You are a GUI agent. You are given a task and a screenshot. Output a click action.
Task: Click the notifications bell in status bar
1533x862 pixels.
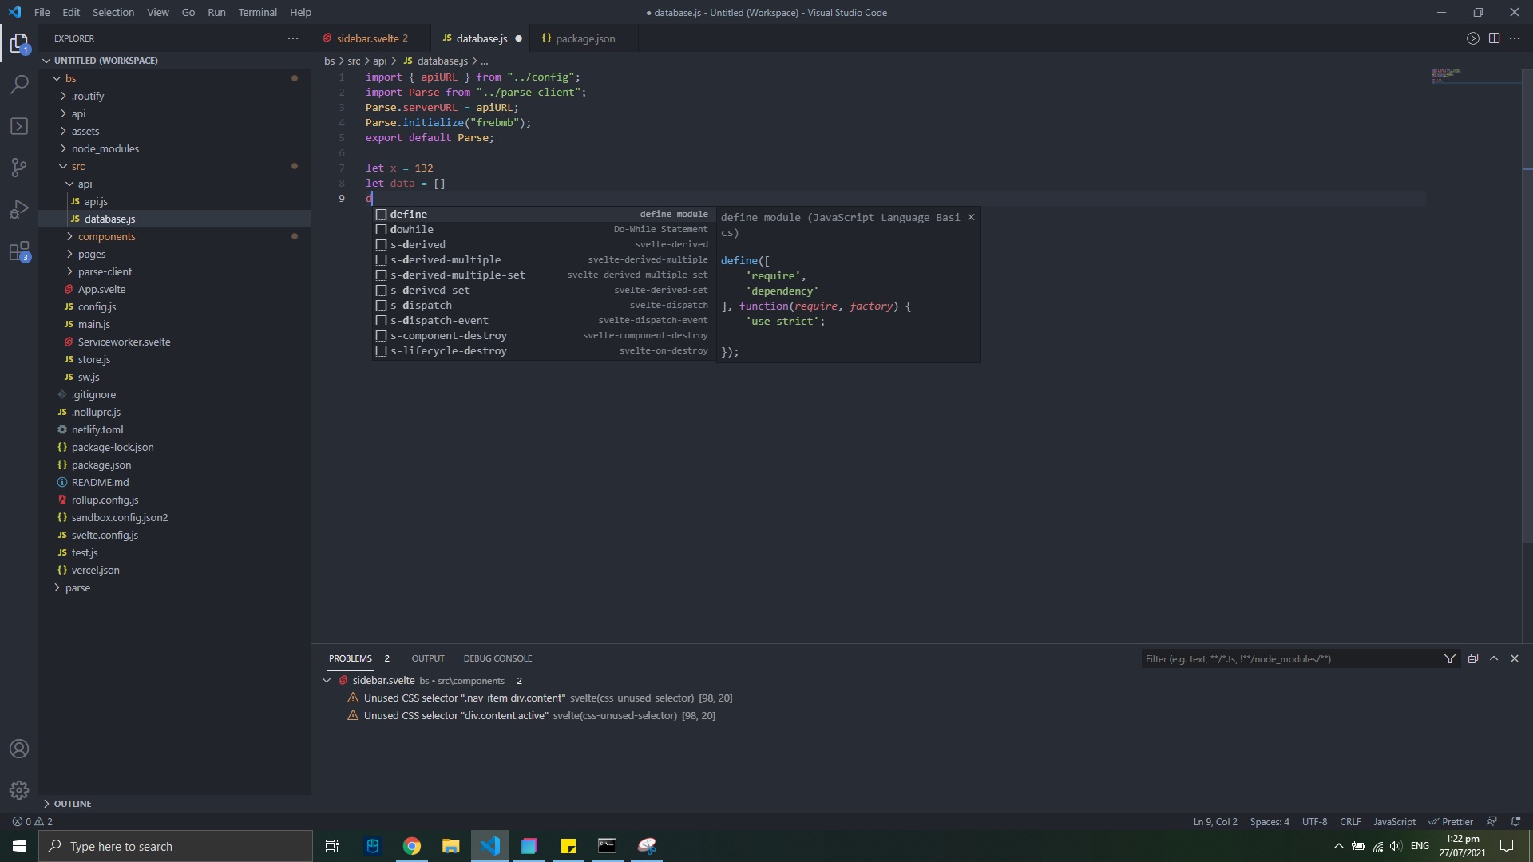pos(1516,821)
